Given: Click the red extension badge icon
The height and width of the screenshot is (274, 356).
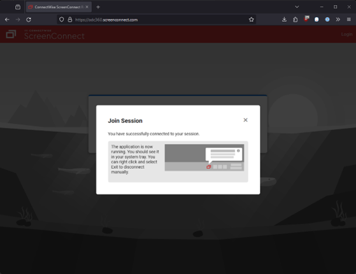Looking at the screenshot, I should click(306, 19).
